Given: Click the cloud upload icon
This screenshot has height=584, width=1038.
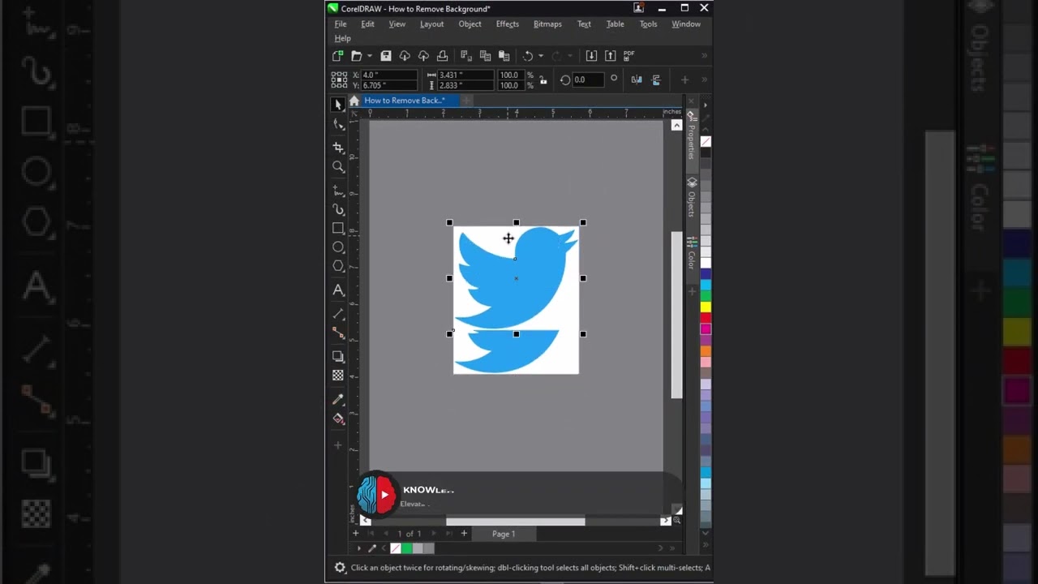Looking at the screenshot, I should pos(423,55).
